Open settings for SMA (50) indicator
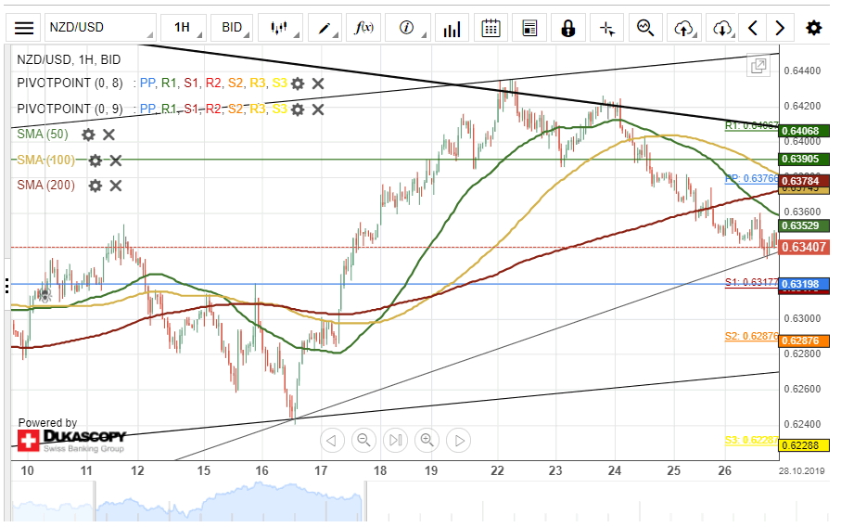 coord(88,135)
